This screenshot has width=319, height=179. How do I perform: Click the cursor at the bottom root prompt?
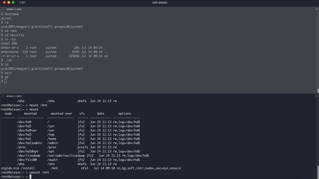[x=30, y=177]
